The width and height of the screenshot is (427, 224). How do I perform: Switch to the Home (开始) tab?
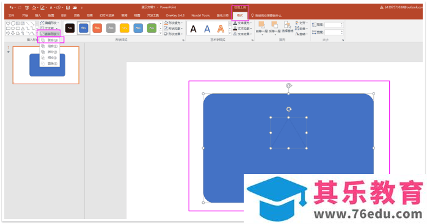pyautogui.click(x=25, y=15)
